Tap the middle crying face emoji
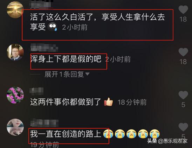This screenshot has width=192, height=148. tap(131, 134)
